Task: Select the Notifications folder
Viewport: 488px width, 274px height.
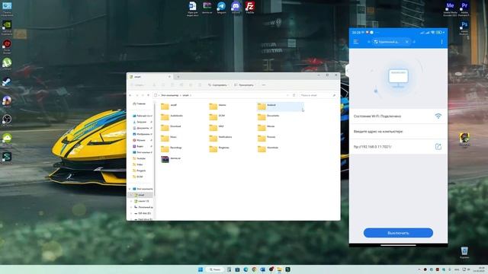Action: point(220,138)
